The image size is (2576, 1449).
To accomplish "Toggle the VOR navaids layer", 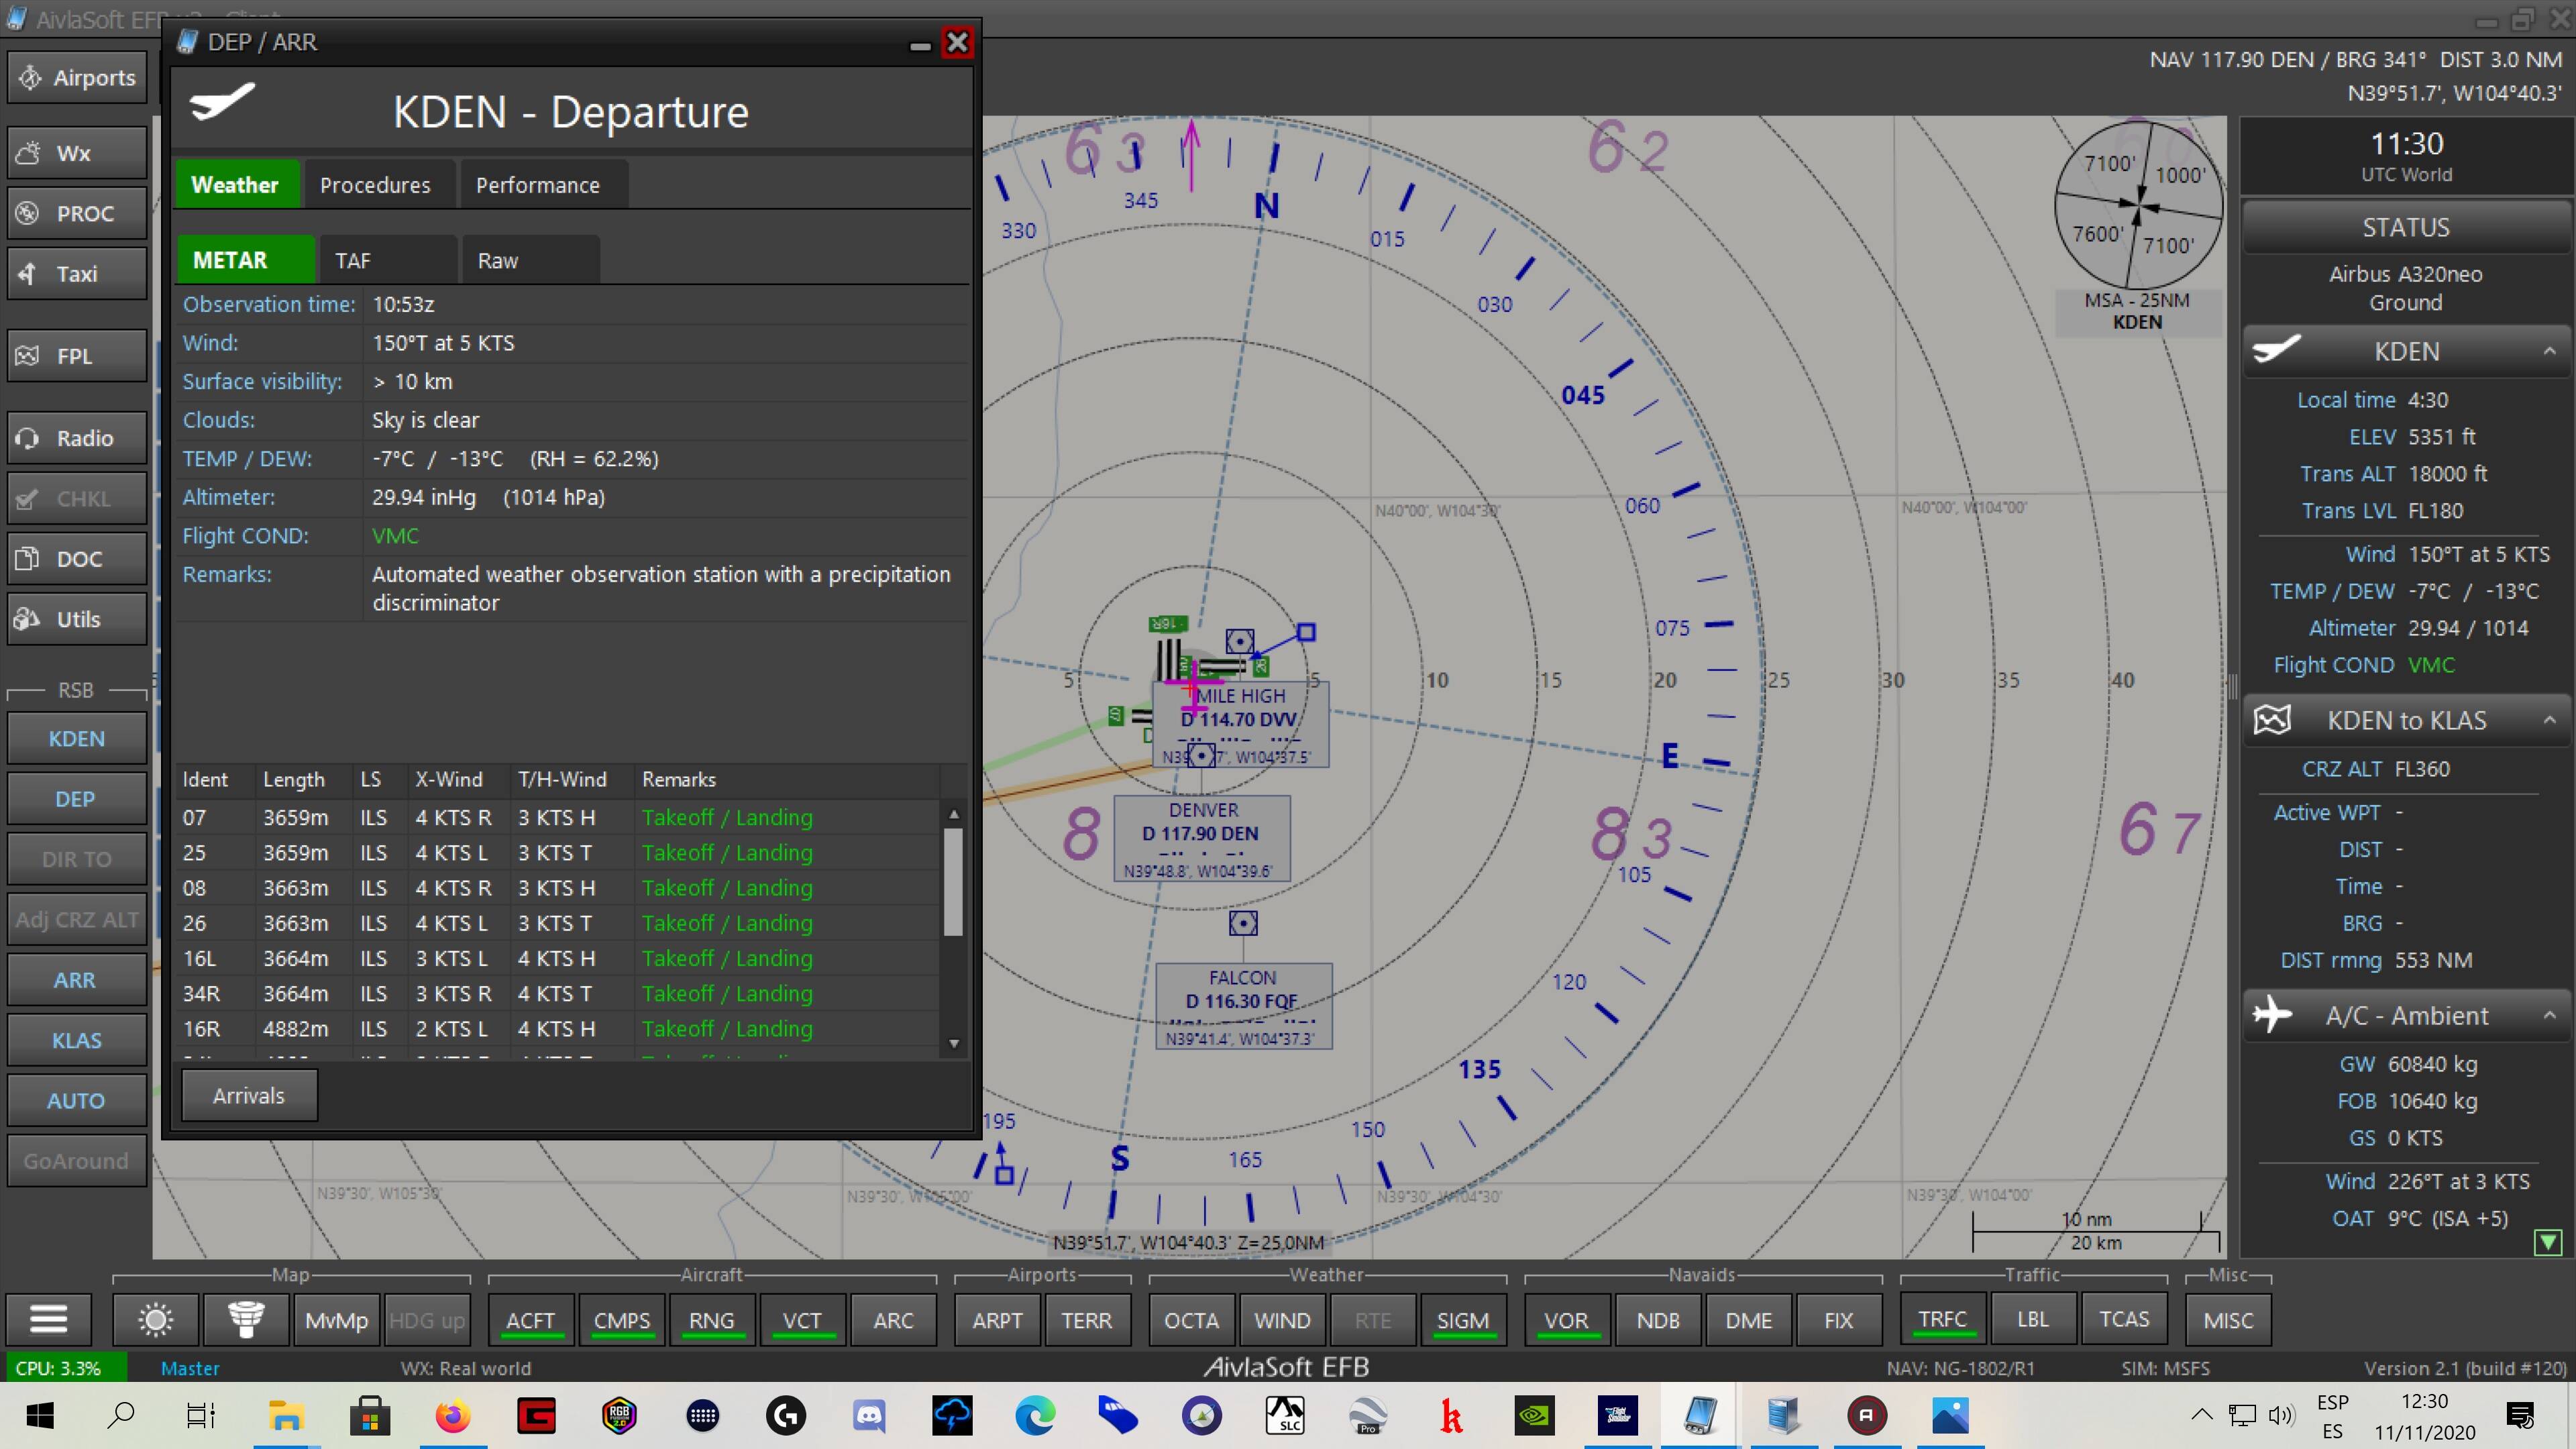I will click(1566, 1320).
